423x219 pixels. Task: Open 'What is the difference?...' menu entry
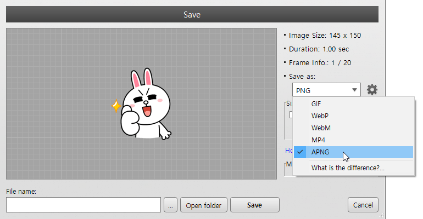pos(348,168)
